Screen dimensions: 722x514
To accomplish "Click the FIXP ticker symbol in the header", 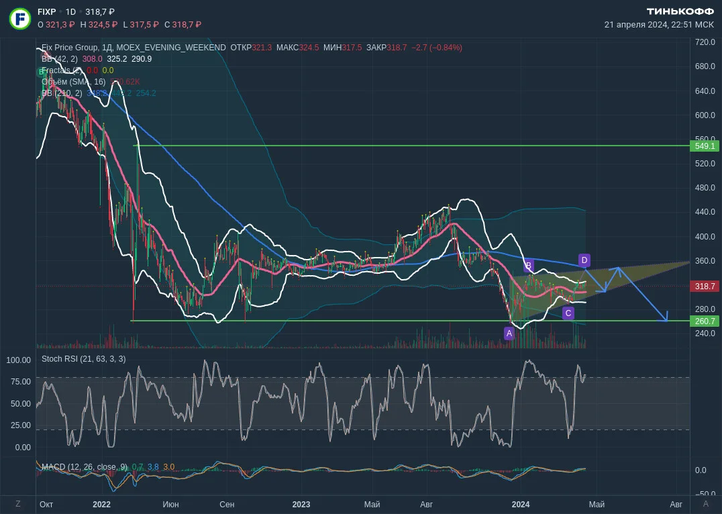I will 47,12.
